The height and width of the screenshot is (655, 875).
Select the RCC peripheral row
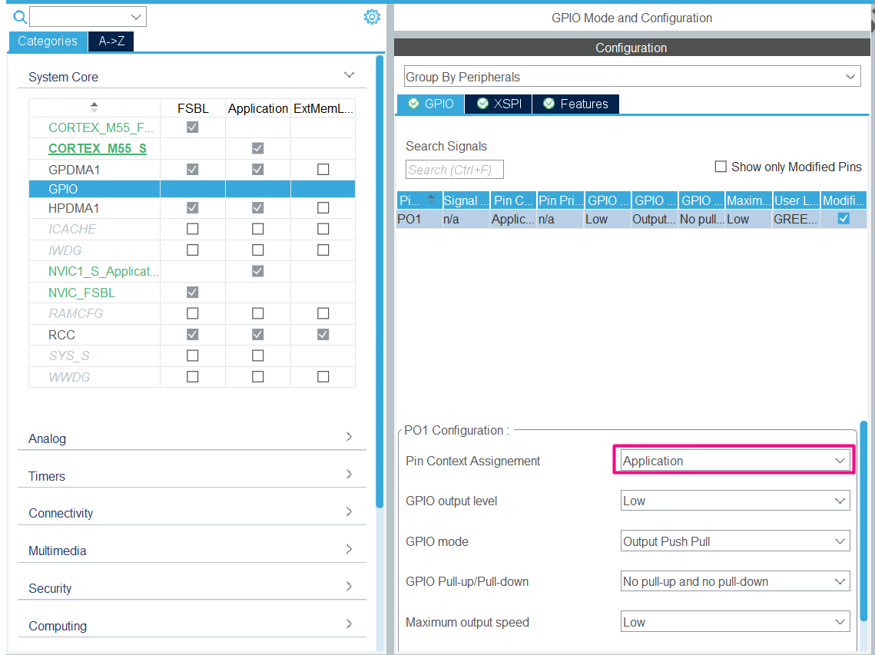click(x=61, y=335)
